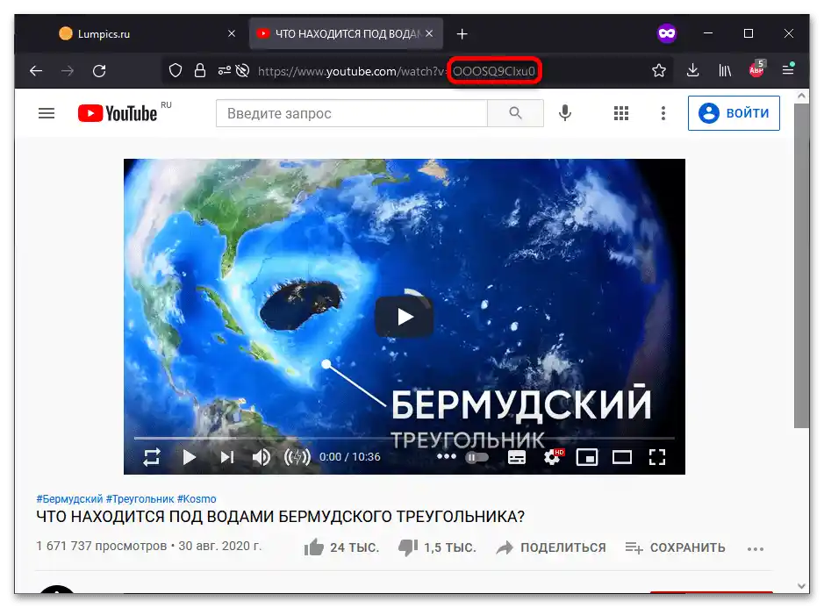Open the shield tracking protection panel
Image resolution: width=824 pixels, height=608 pixels.
click(x=176, y=70)
